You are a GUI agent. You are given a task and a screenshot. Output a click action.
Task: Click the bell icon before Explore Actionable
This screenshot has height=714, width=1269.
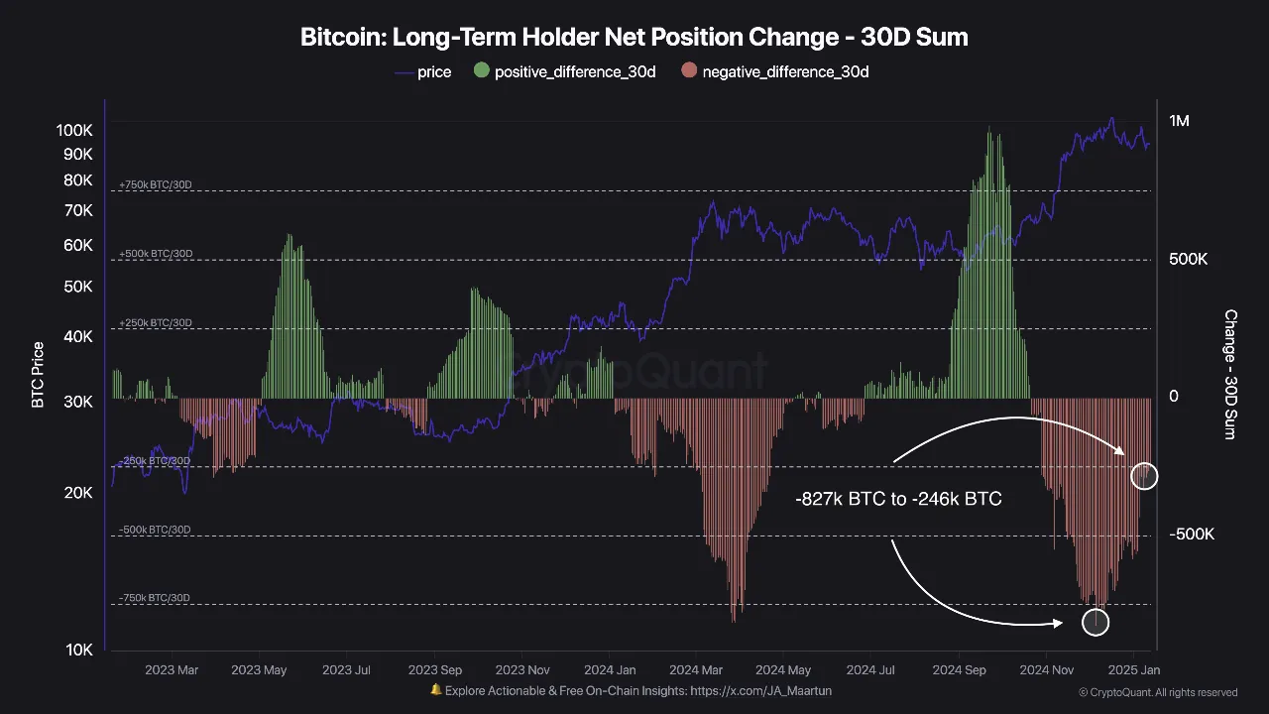click(x=436, y=690)
